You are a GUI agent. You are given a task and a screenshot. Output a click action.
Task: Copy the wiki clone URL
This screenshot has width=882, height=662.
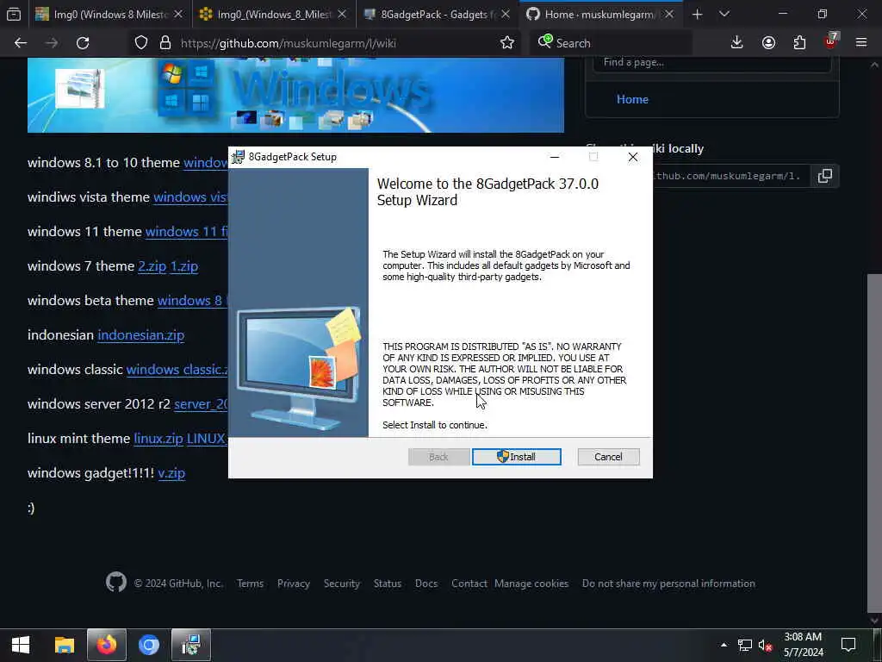824,176
